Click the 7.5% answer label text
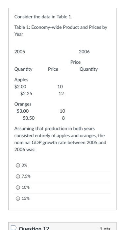 tap(26, 176)
